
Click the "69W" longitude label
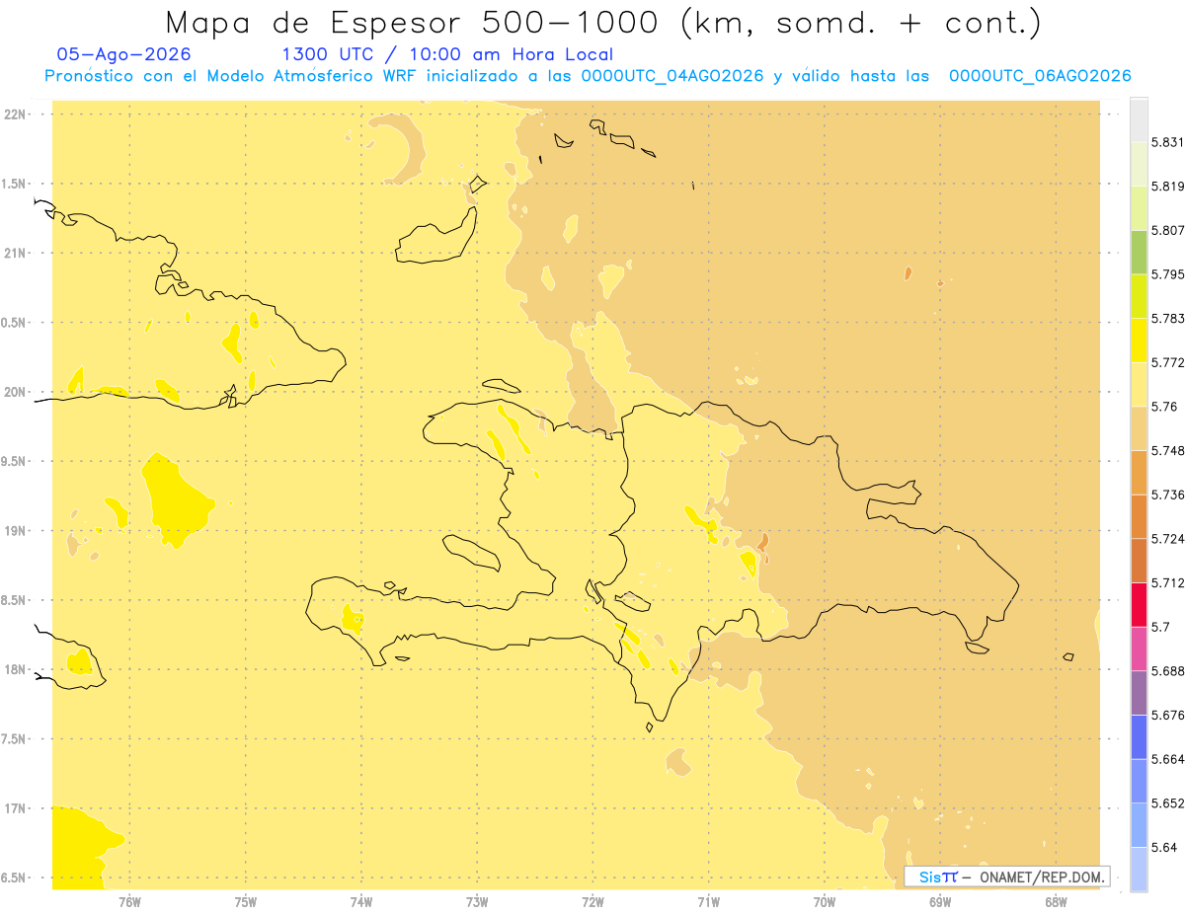tap(940, 901)
